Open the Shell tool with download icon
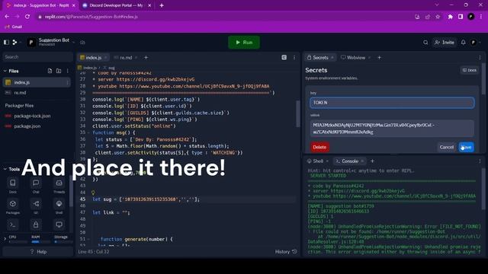The height and width of the screenshot is (274, 488). [59, 206]
